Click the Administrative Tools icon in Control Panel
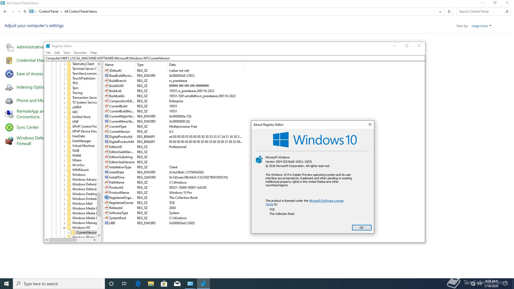 coord(10,47)
